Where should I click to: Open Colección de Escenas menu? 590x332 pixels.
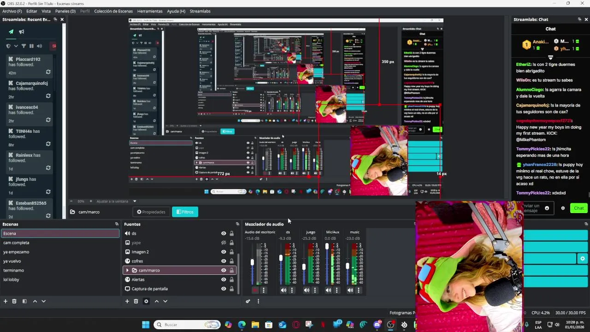113,11
